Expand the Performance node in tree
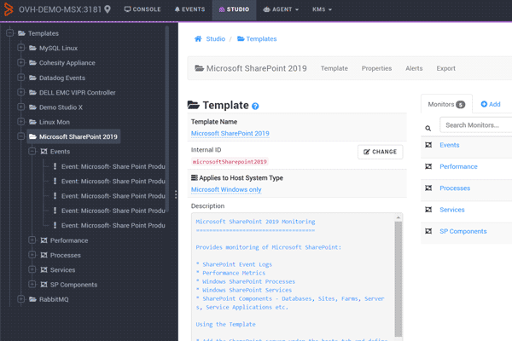 tap(32, 240)
